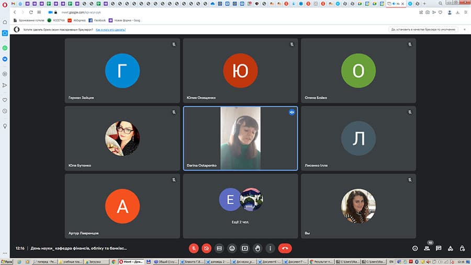Open the downloads icon in toolbar

457,13
